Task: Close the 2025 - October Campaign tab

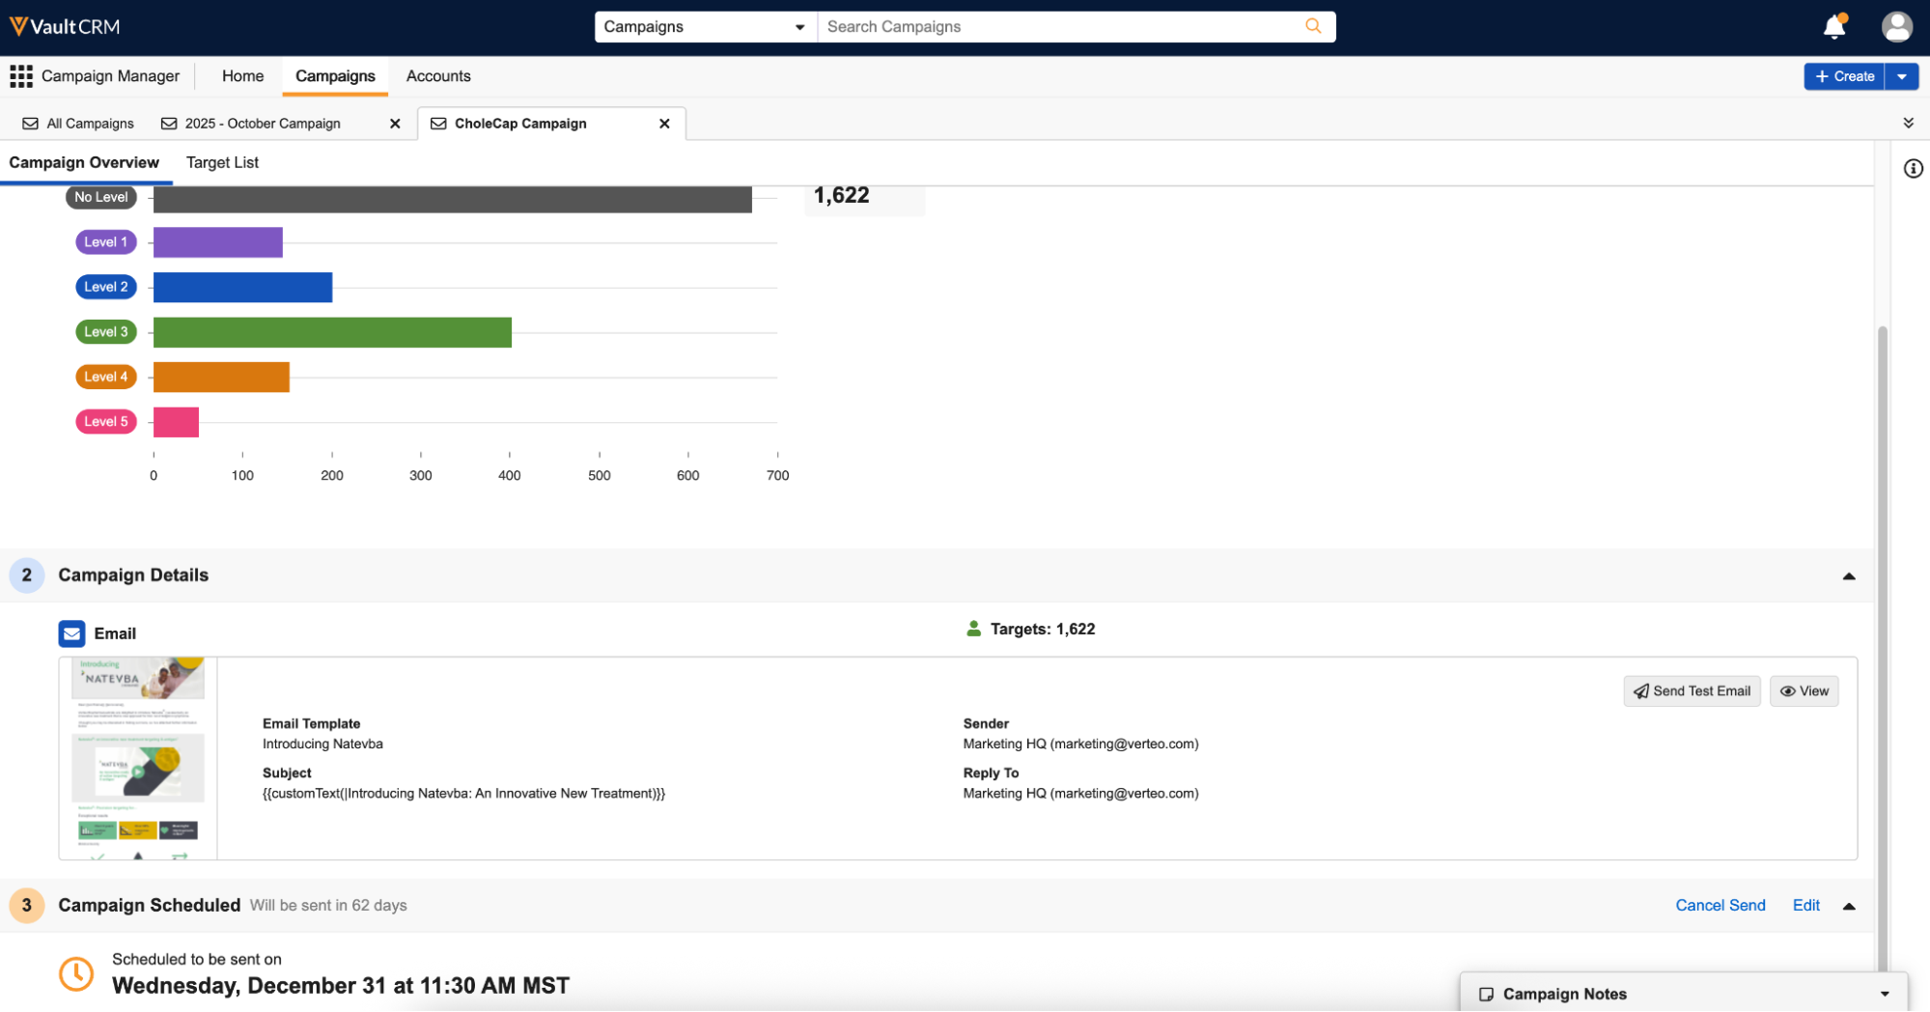Action: pyautogui.click(x=395, y=124)
